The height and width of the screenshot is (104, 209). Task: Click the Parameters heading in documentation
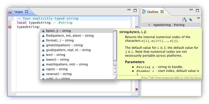coord(135,62)
